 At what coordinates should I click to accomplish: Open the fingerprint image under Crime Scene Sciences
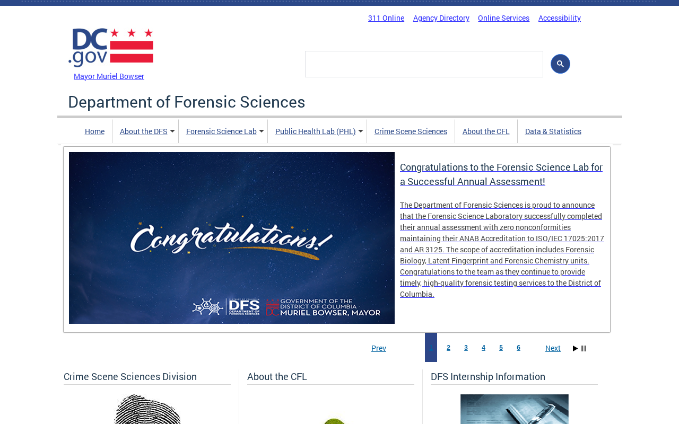point(147,409)
